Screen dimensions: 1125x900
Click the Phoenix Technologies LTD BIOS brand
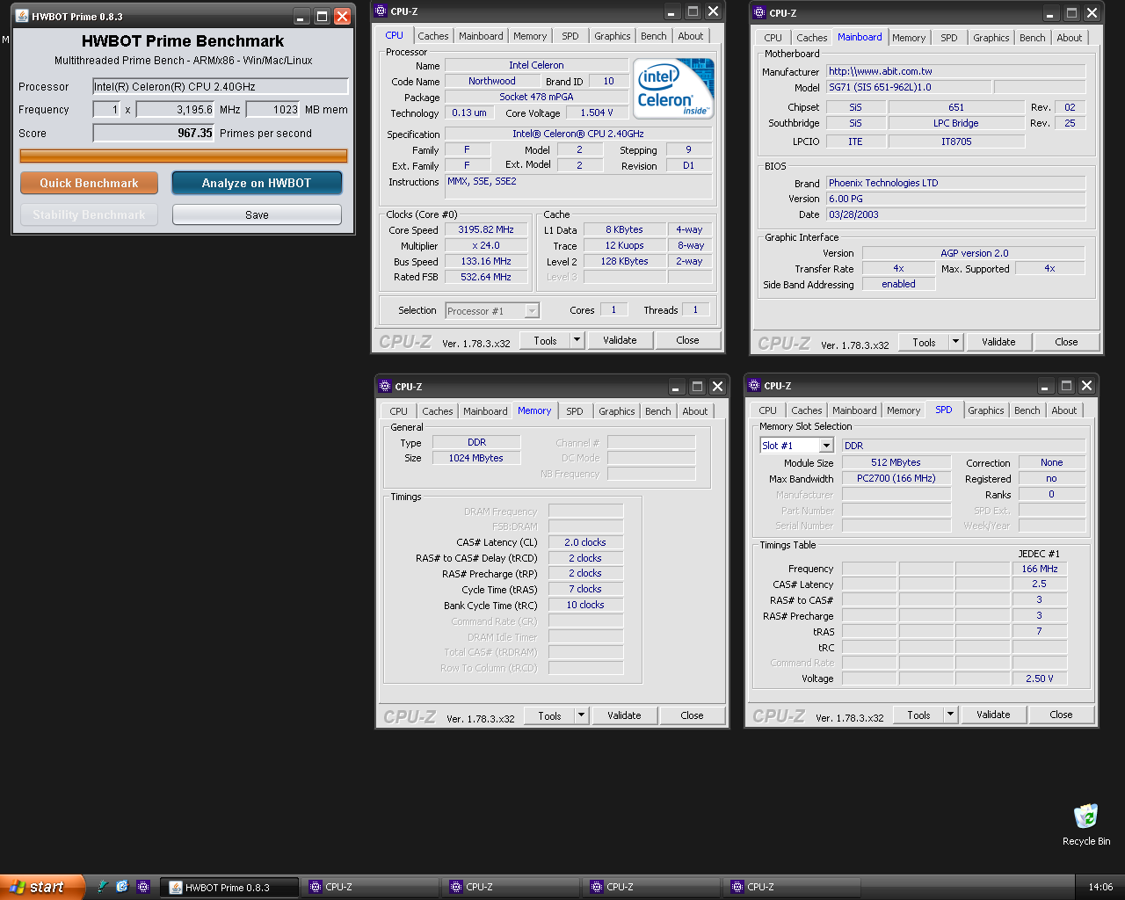[x=956, y=183]
